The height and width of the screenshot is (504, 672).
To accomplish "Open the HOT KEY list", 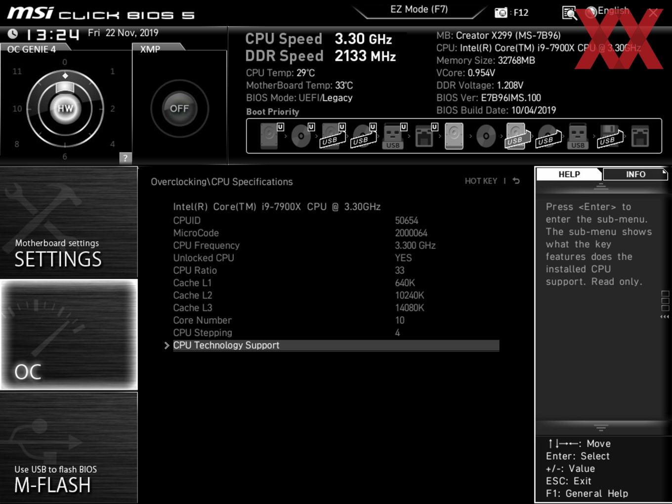I will (481, 181).
